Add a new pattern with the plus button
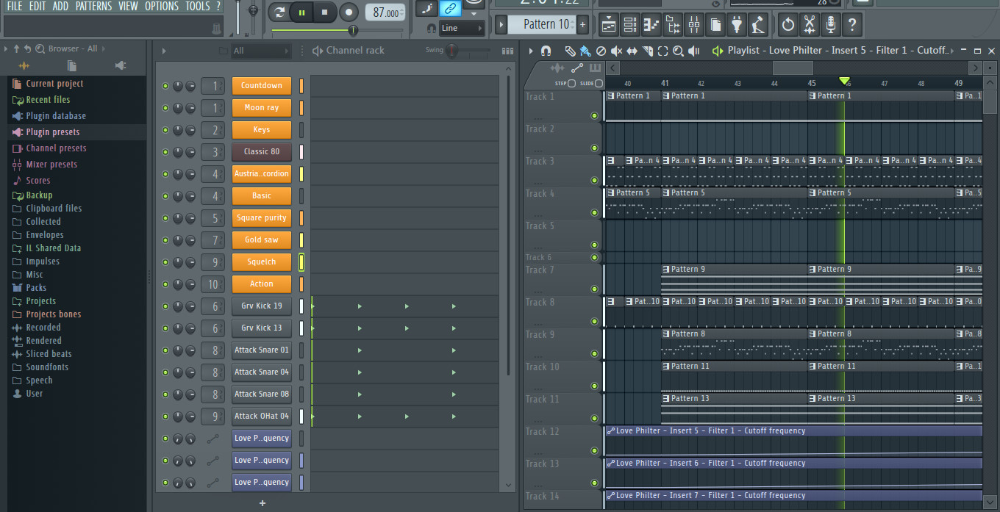The width and height of the screenshot is (1000, 512). point(582,24)
